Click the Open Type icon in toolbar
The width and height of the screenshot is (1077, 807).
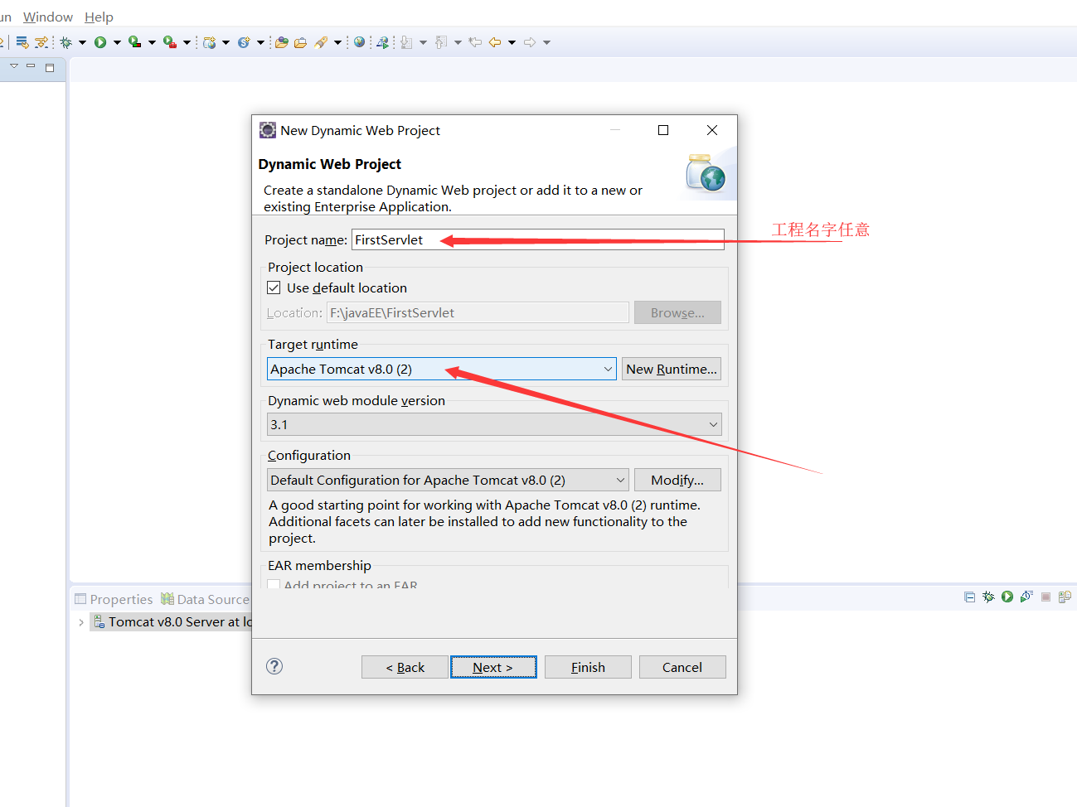click(x=282, y=42)
